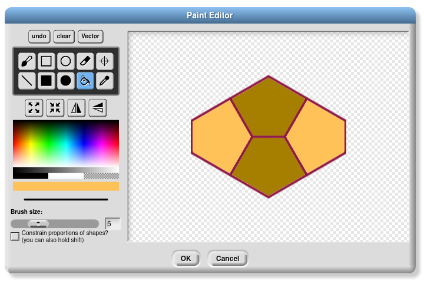Image resolution: width=424 pixels, height=284 pixels.
Task: Select the filled ellipse tool
Action: [66, 81]
